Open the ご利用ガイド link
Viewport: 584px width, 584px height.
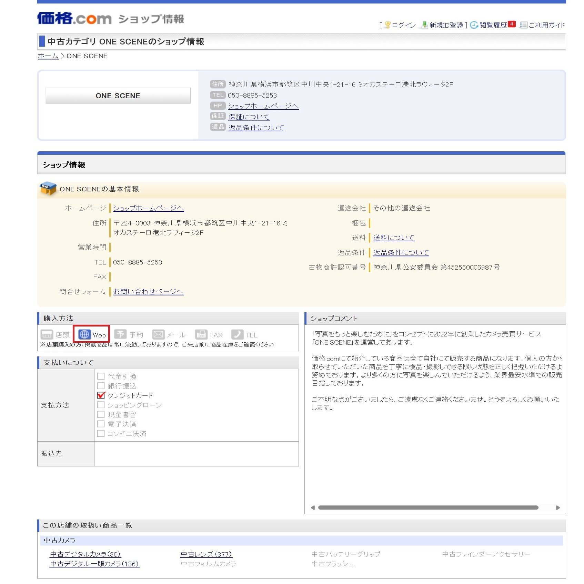546,25
